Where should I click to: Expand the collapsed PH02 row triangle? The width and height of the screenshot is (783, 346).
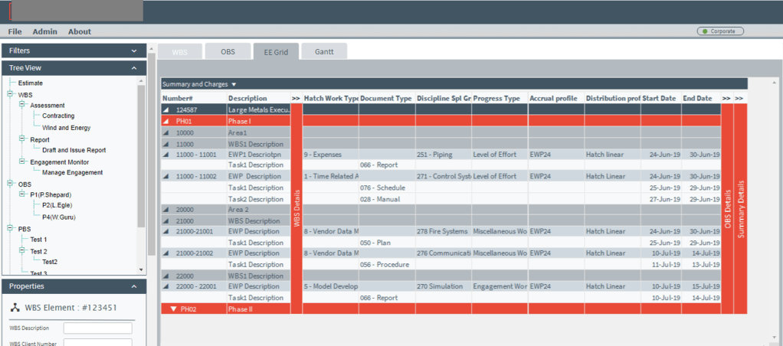[172, 309]
